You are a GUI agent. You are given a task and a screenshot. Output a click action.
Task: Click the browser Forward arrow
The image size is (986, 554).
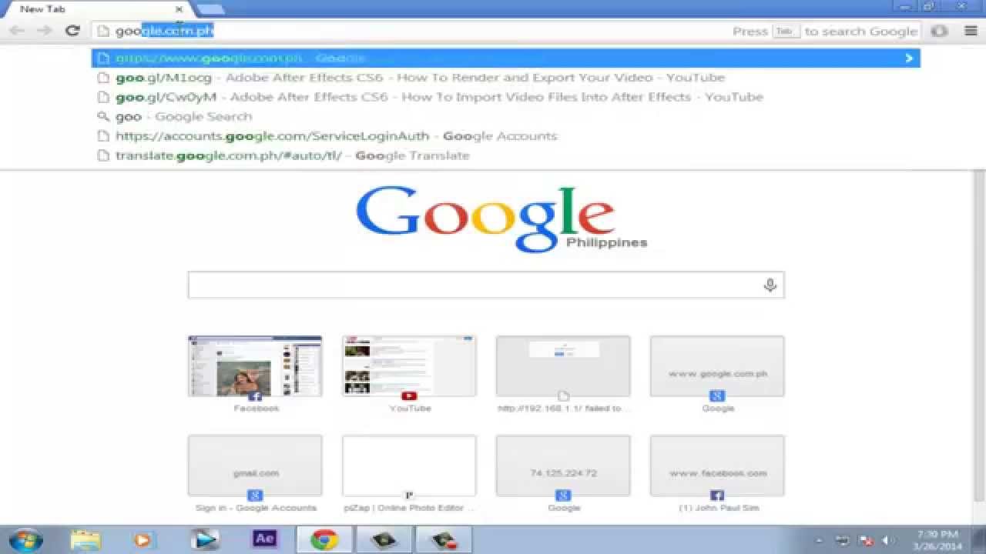click(45, 31)
